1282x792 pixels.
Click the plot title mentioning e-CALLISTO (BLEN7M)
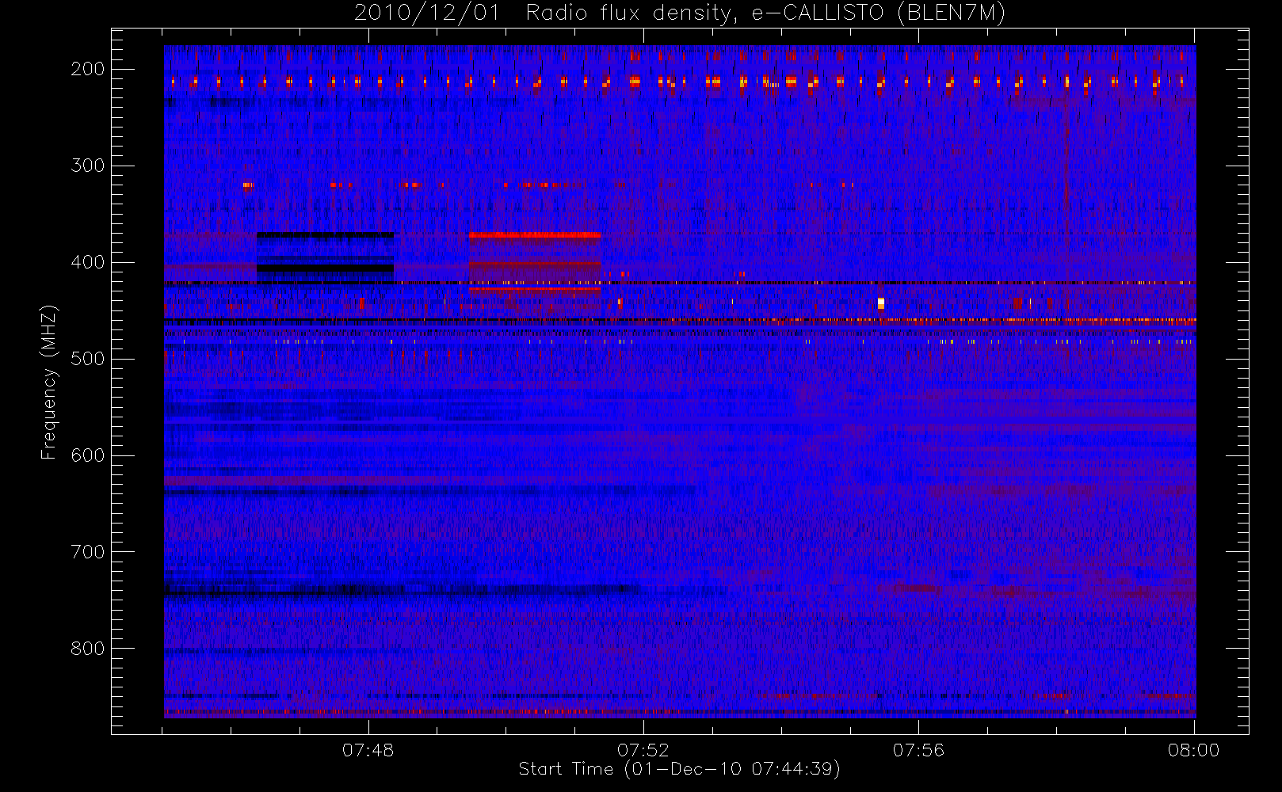point(680,13)
